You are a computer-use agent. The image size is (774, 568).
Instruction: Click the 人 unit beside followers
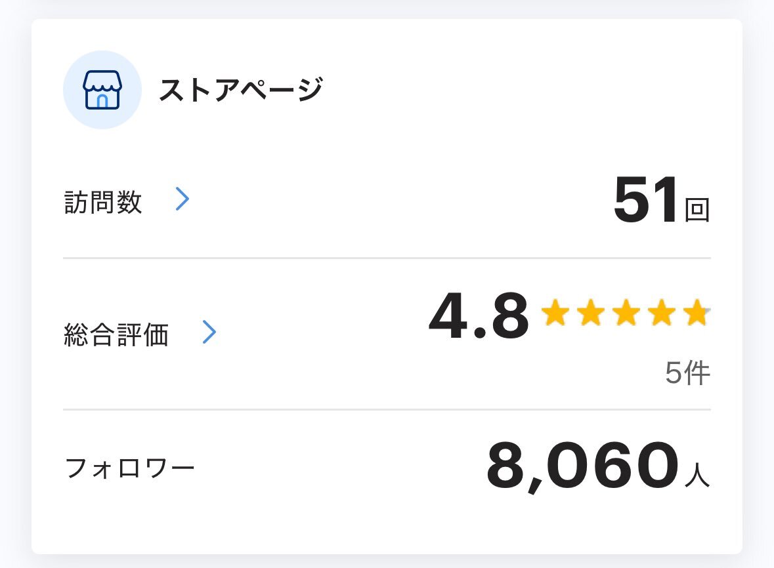point(697,476)
